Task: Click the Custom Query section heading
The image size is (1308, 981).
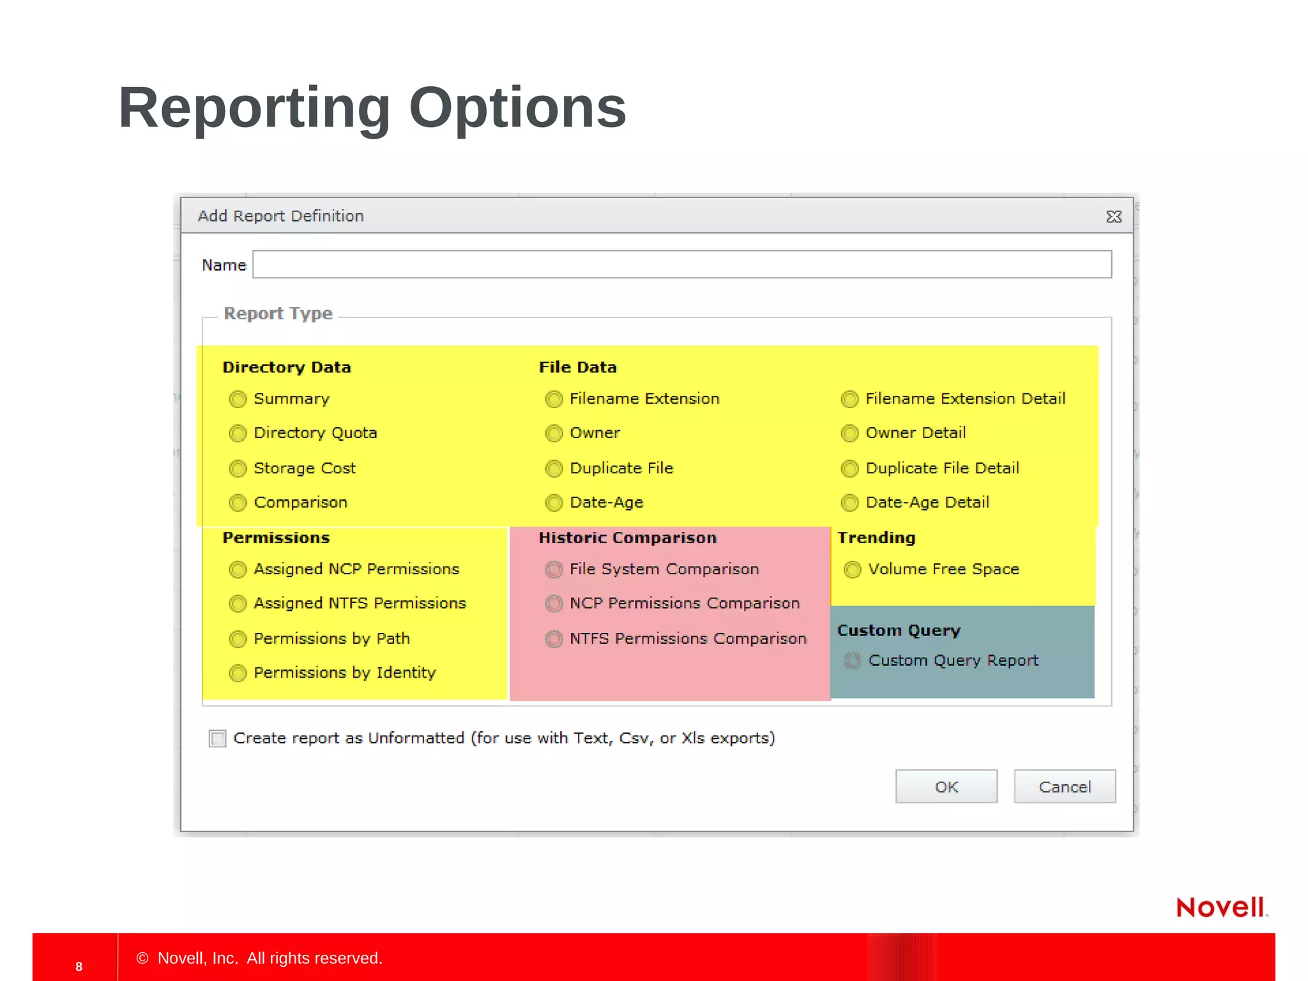Action: (899, 631)
